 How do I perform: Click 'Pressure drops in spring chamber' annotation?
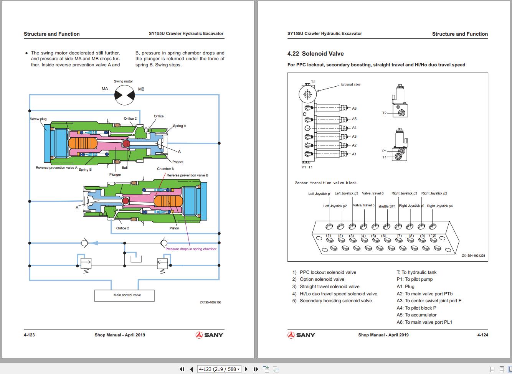click(x=191, y=249)
